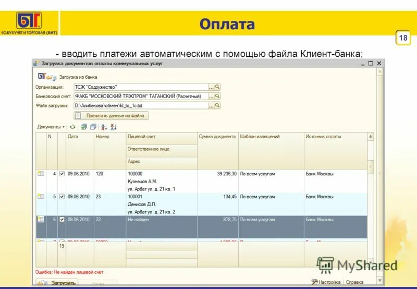Uncheck the checkbox in row 4

62,174
